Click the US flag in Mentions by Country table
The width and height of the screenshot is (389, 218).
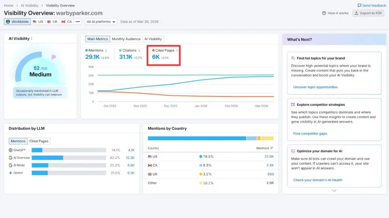(150, 157)
